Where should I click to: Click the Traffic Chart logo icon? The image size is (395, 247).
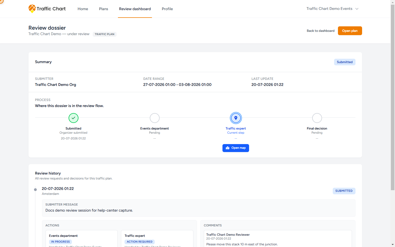click(32, 9)
